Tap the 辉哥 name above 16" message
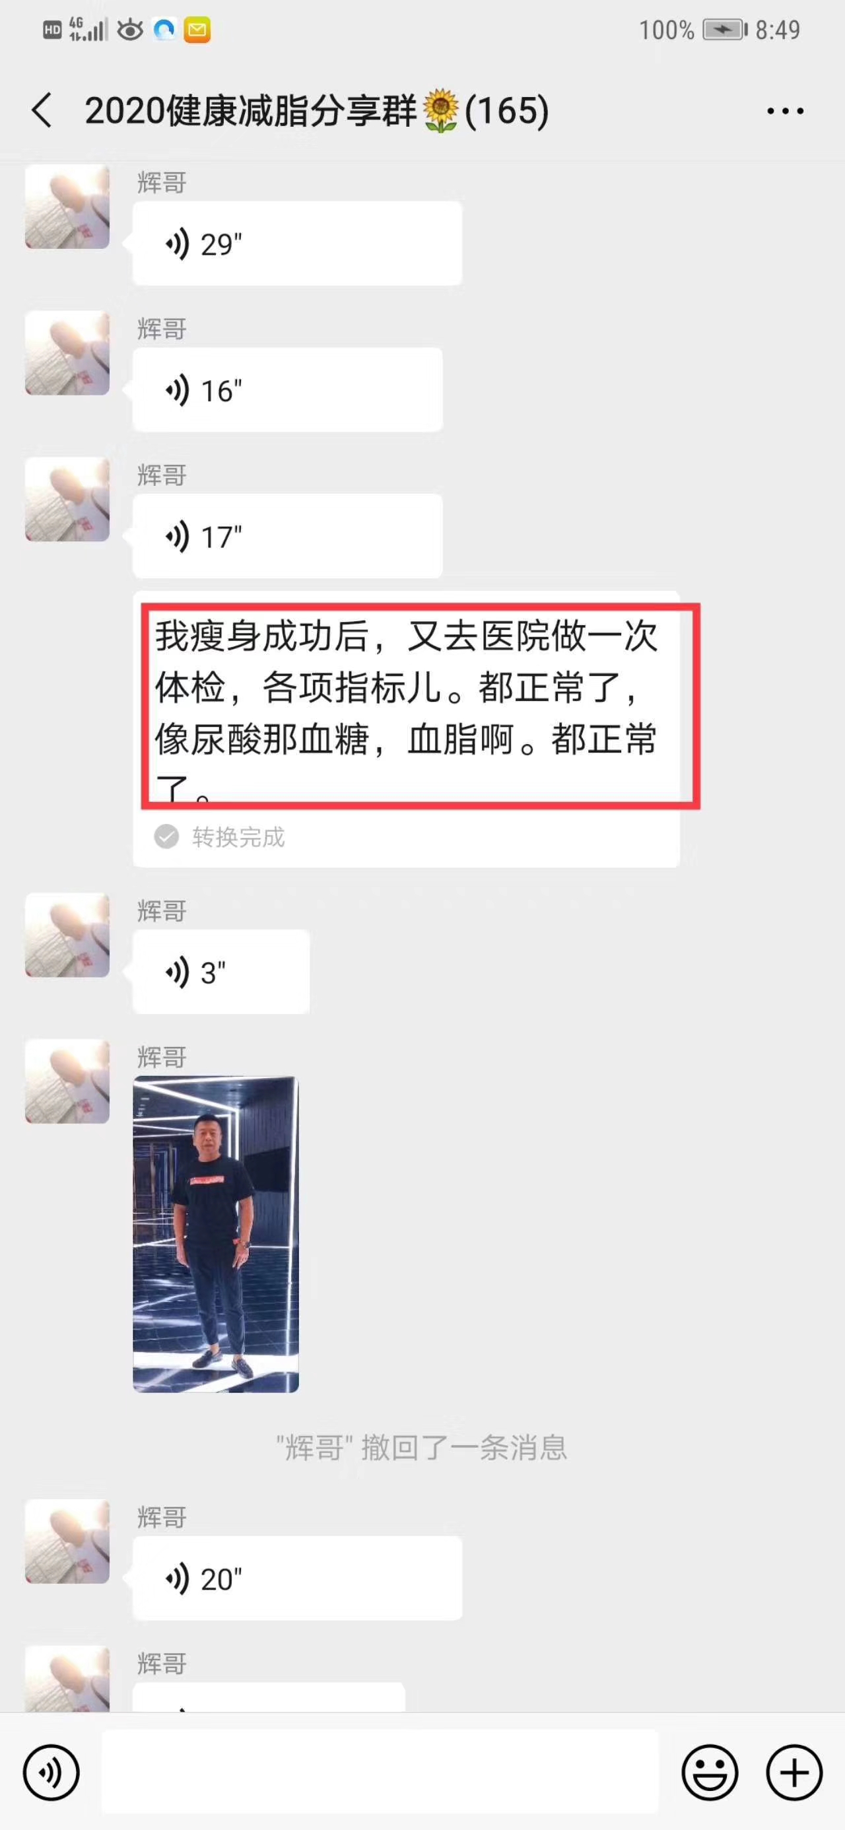Viewport: 845px width, 1830px height. click(x=162, y=329)
